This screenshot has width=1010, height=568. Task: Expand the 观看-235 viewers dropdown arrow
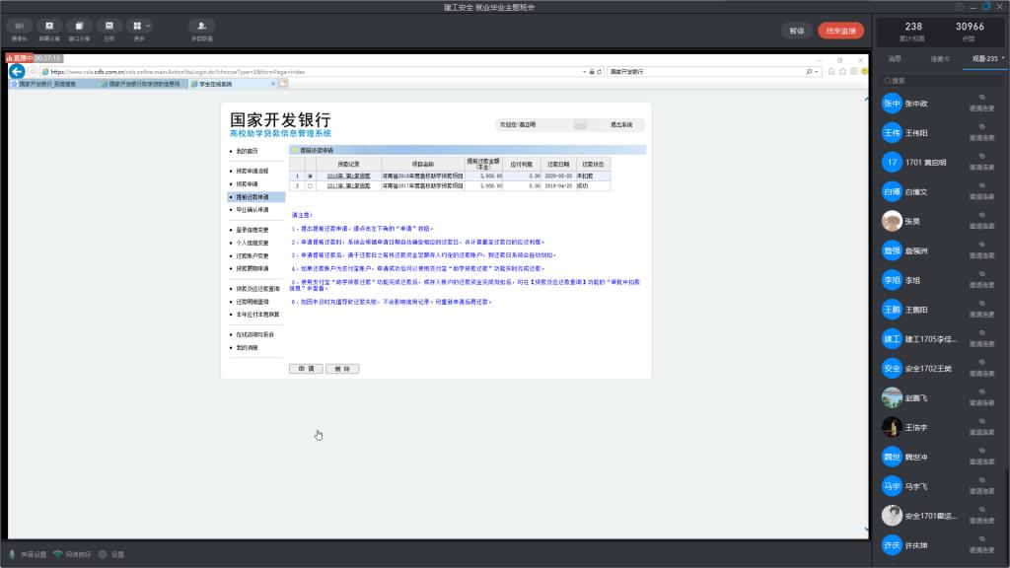click(1003, 58)
